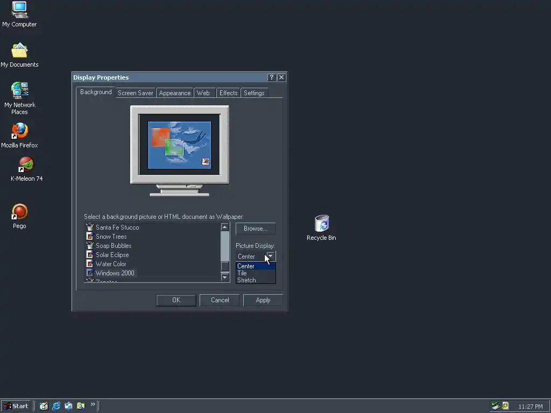Close the Display Properties dialog

click(281, 77)
